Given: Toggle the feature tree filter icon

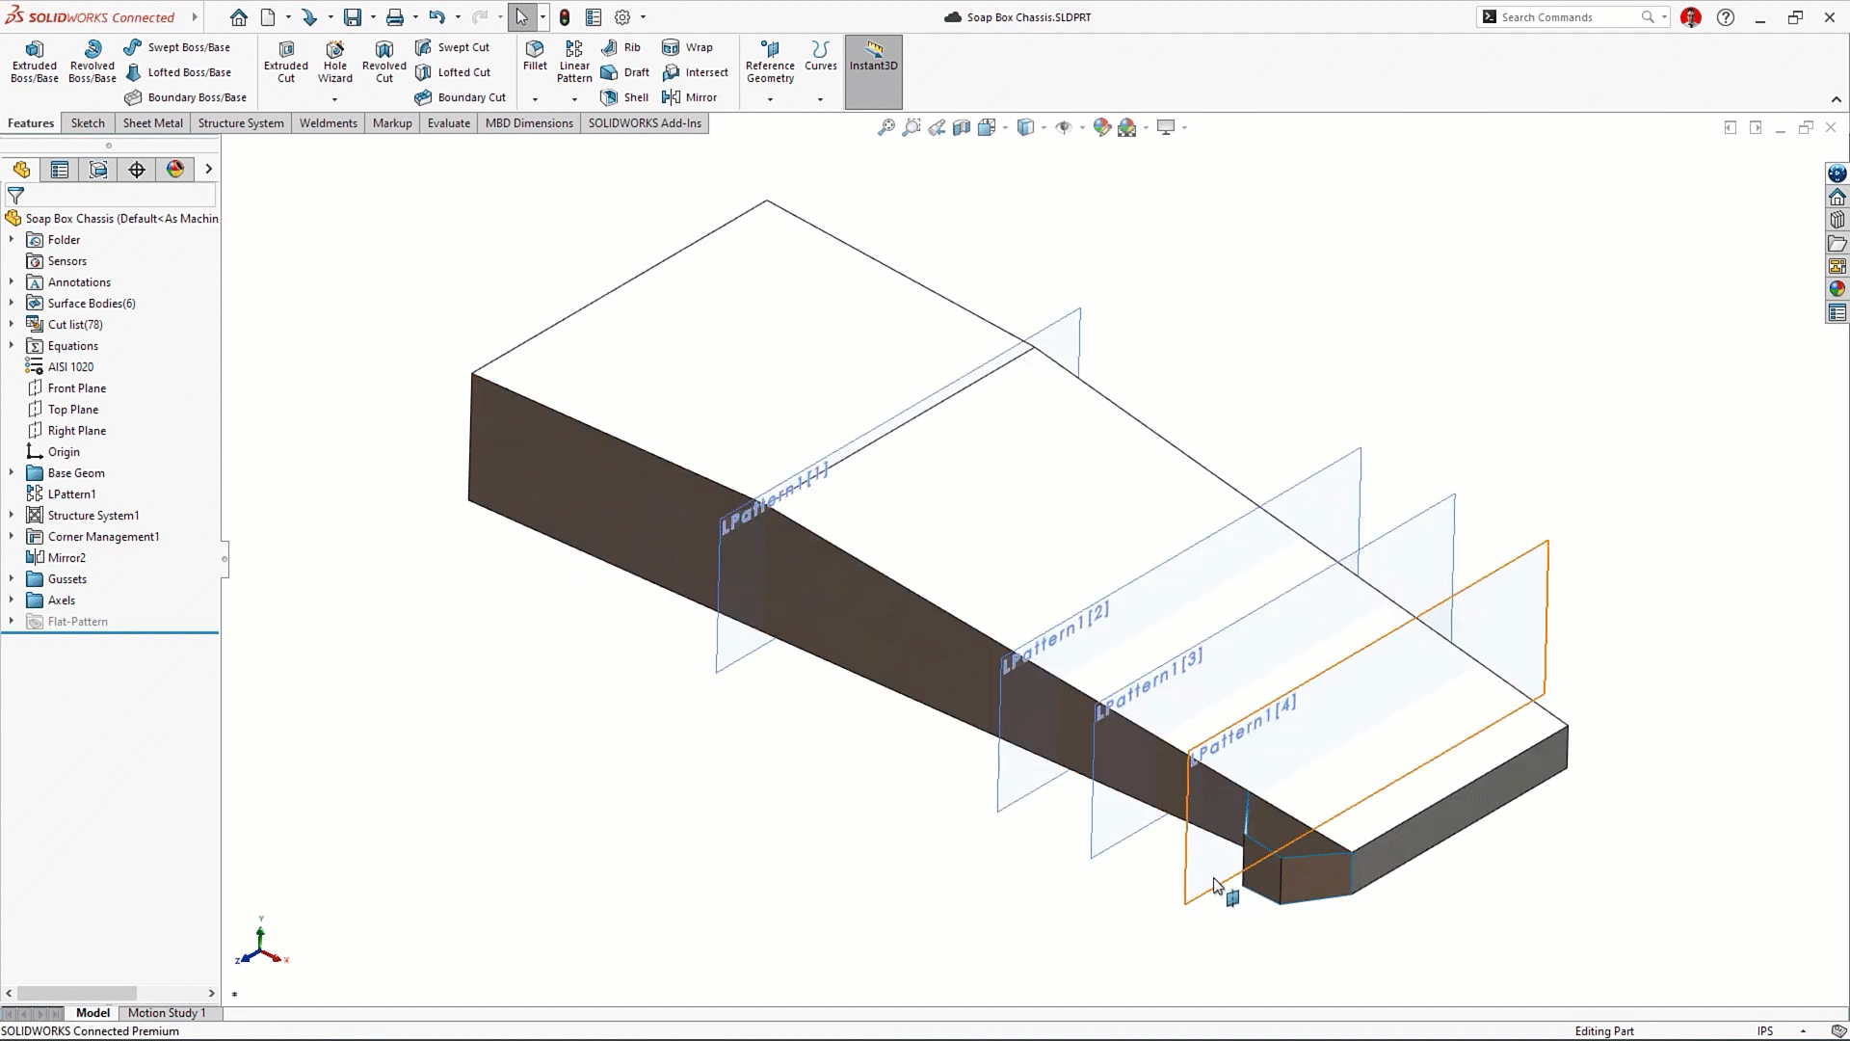Looking at the screenshot, I should [15, 195].
